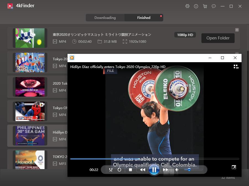Open 4kFinder settings gear icon
Viewport: 249px width, 186px height.
coord(187,6)
